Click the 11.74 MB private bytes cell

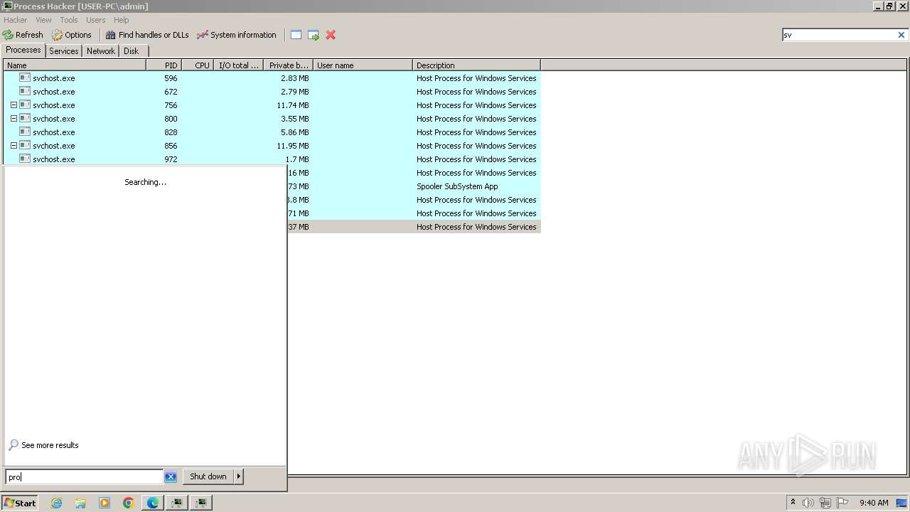pyautogui.click(x=293, y=105)
